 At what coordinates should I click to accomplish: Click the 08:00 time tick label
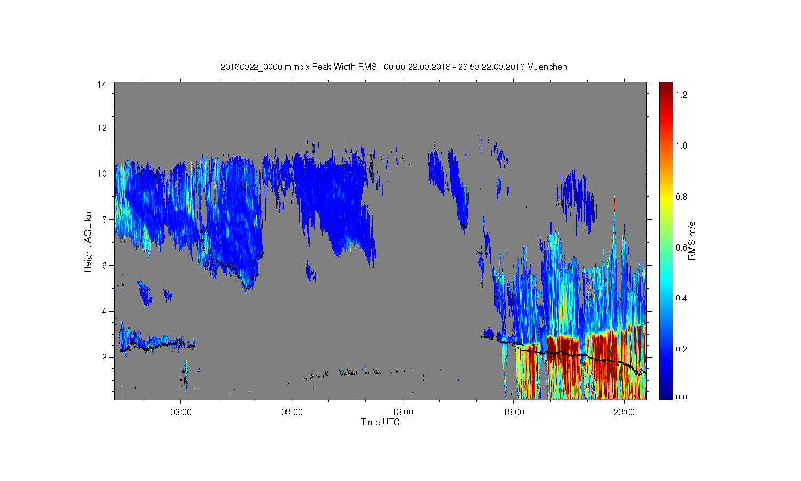click(x=292, y=413)
